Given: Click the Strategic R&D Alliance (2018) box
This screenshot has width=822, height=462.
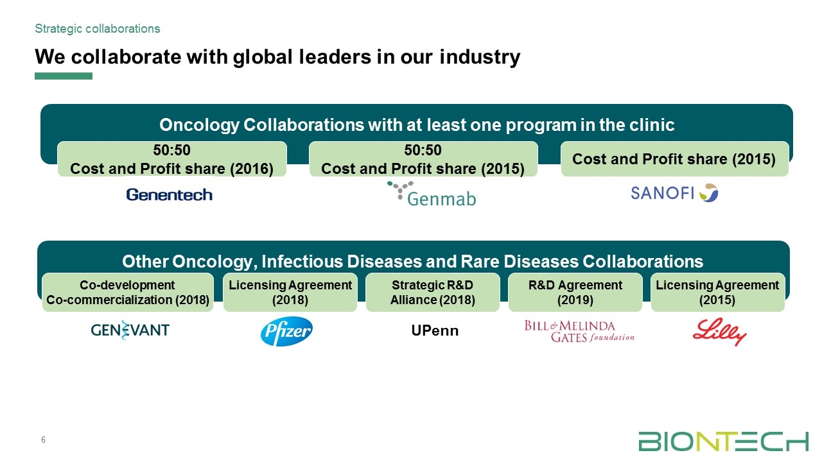Looking at the screenshot, I should click(432, 293).
